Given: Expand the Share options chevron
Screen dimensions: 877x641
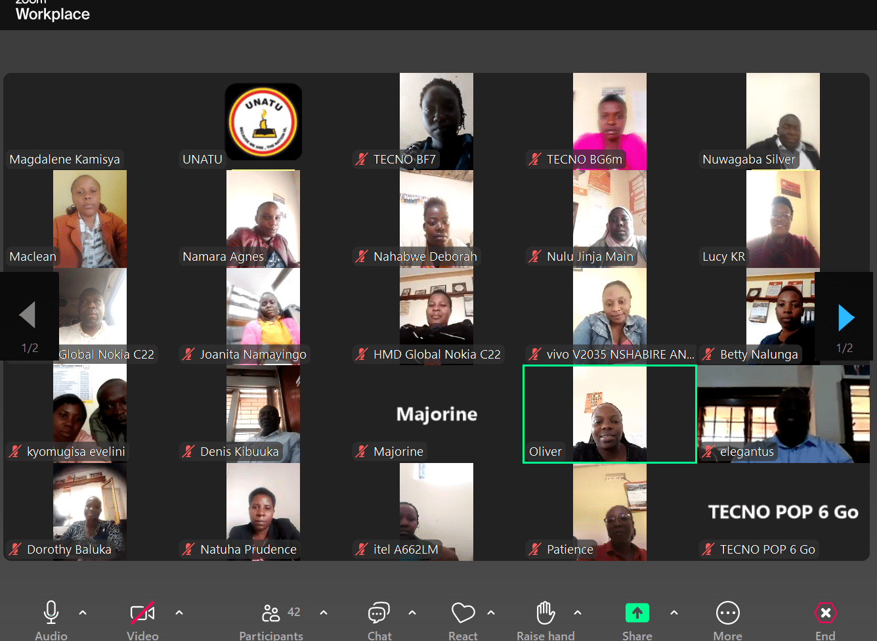Looking at the screenshot, I should [674, 613].
